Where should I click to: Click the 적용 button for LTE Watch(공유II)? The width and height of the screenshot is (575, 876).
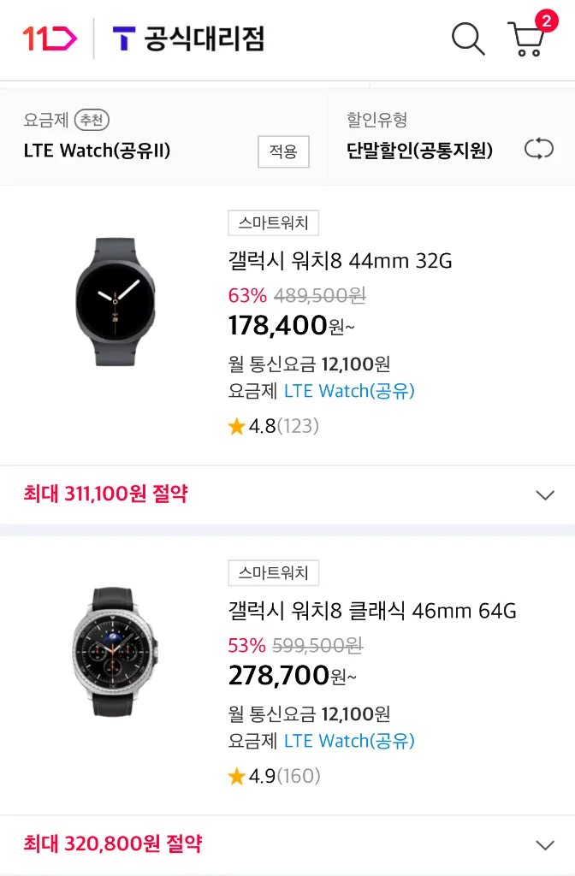point(283,151)
